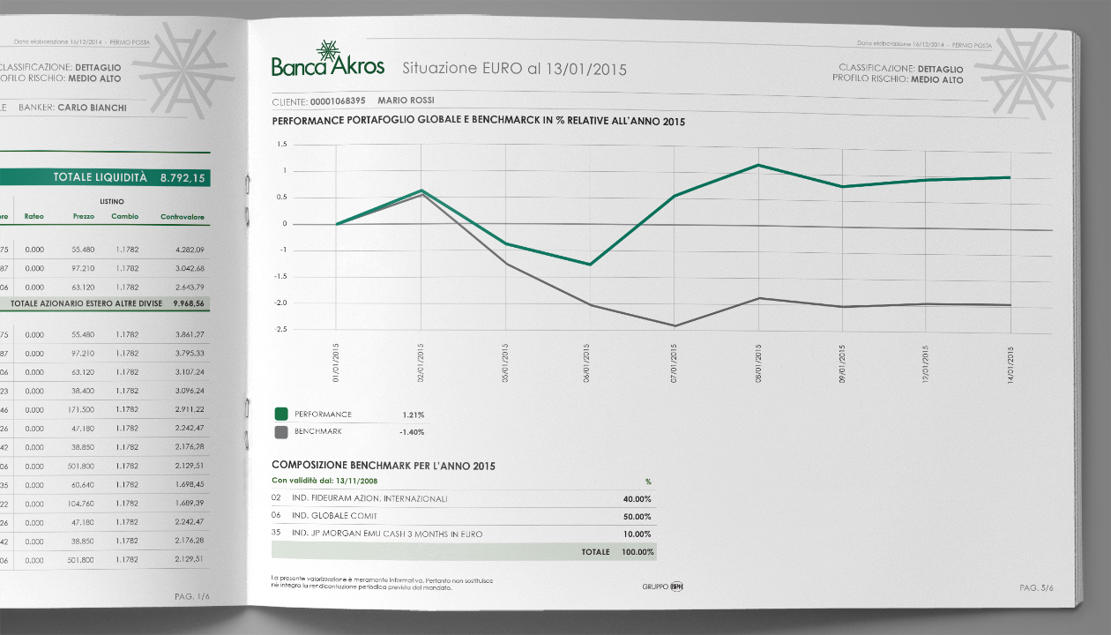Screen dimensions: 1111x635
Task: Click the 01/01/2015 x-axis date
Action: click(336, 362)
